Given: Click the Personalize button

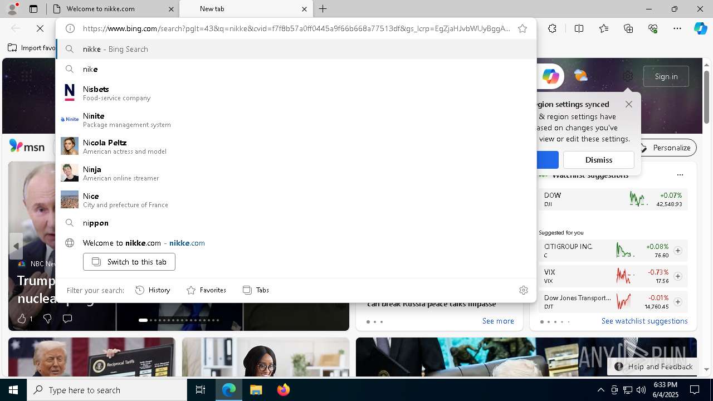Looking at the screenshot, I should pos(666,148).
